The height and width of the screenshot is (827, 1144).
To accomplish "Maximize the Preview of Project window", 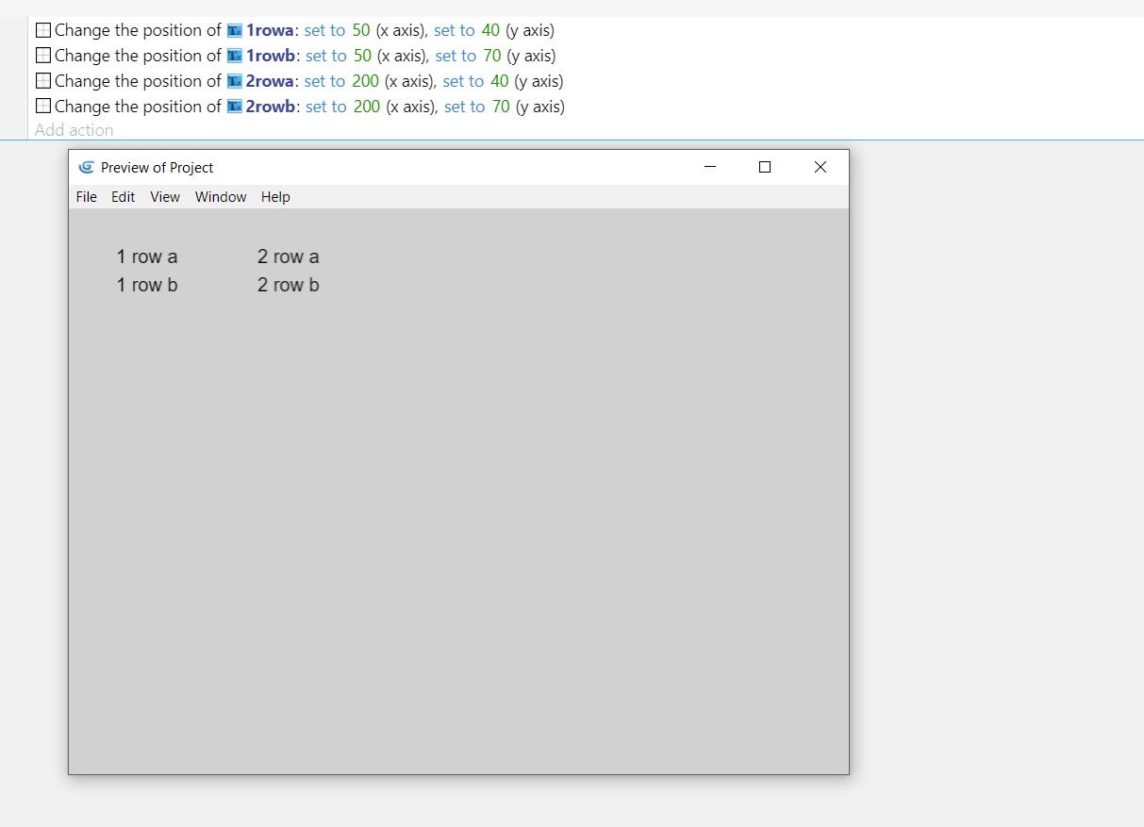I will click(x=765, y=167).
